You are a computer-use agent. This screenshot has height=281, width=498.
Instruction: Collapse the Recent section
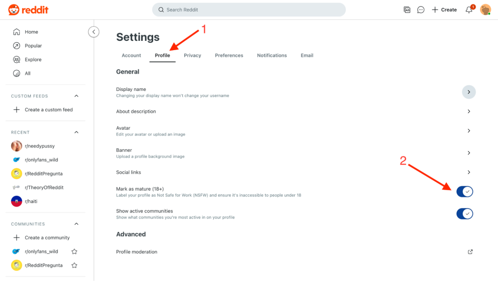tap(76, 132)
